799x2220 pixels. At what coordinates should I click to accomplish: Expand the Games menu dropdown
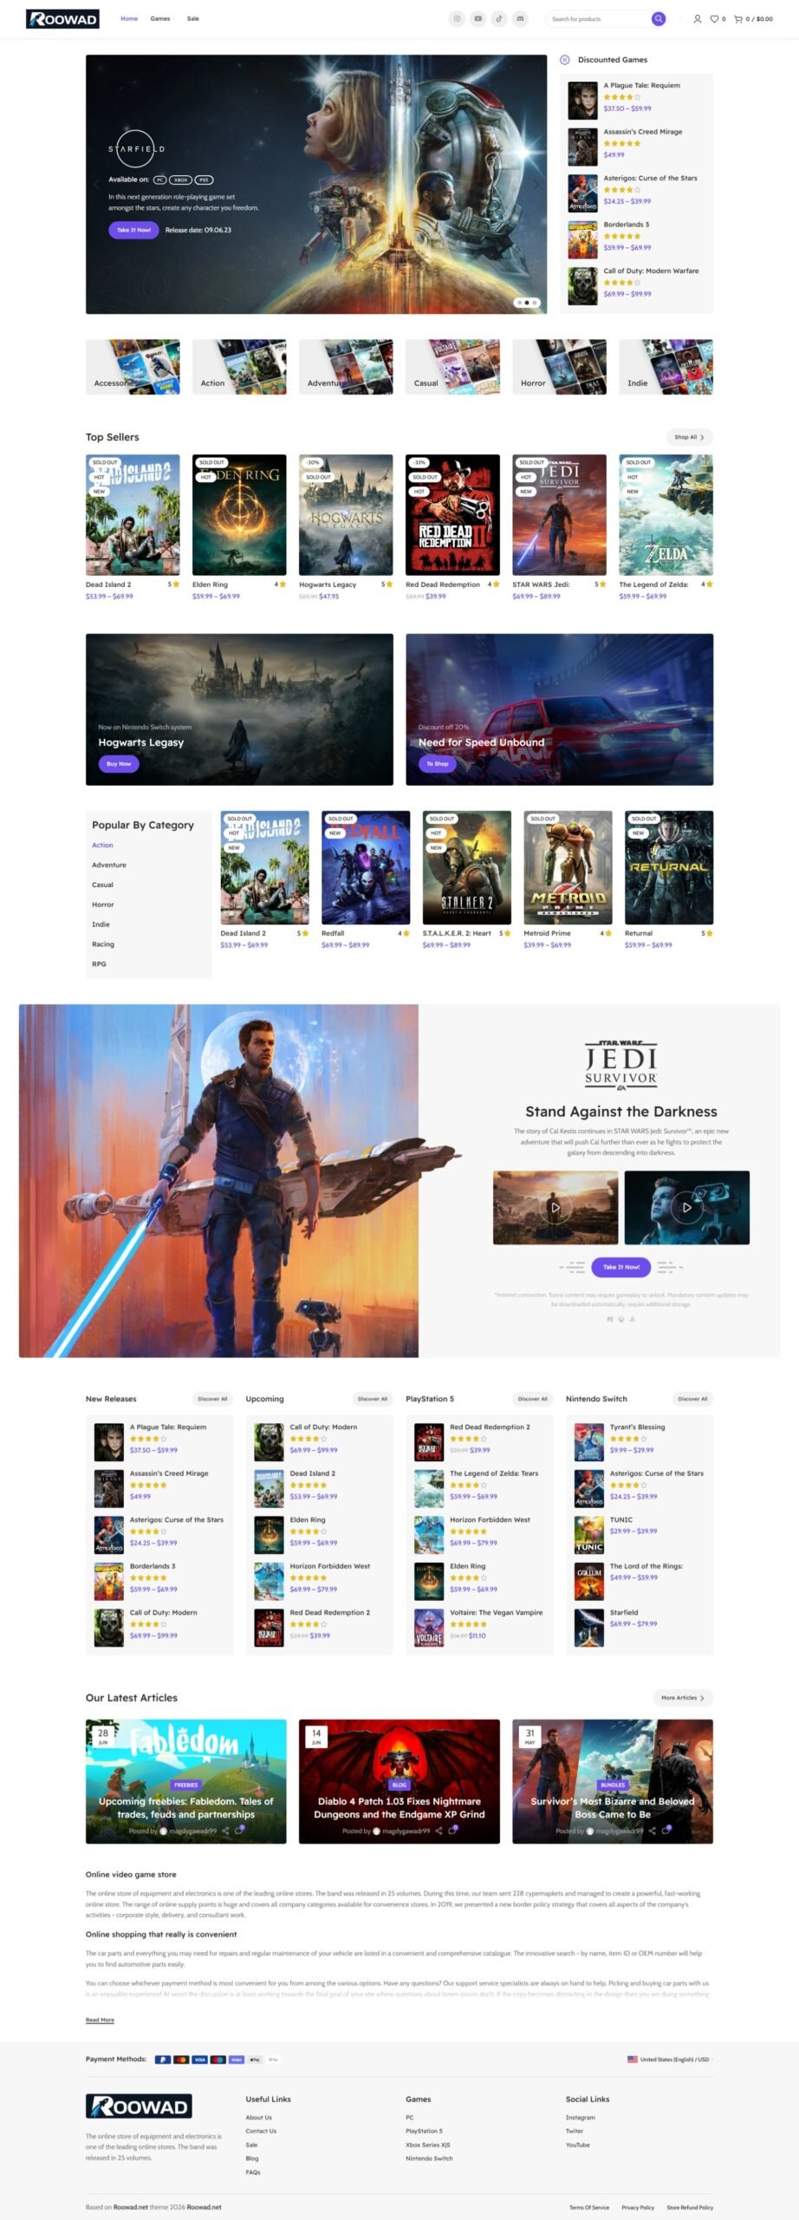click(x=160, y=18)
